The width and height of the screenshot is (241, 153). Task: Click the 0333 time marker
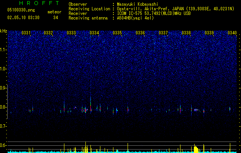71,33
